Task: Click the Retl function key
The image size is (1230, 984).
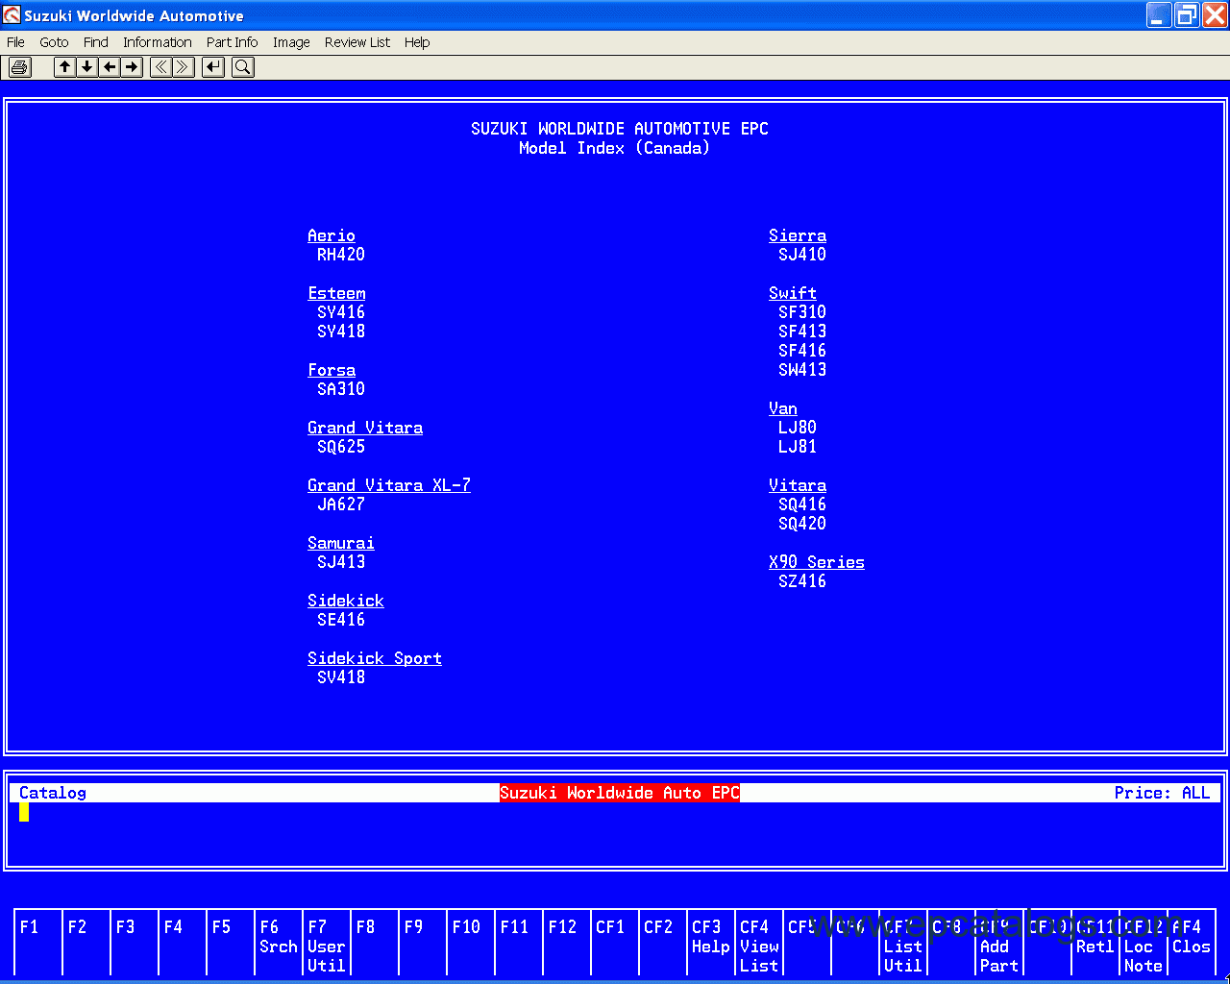Action: pos(1095,943)
